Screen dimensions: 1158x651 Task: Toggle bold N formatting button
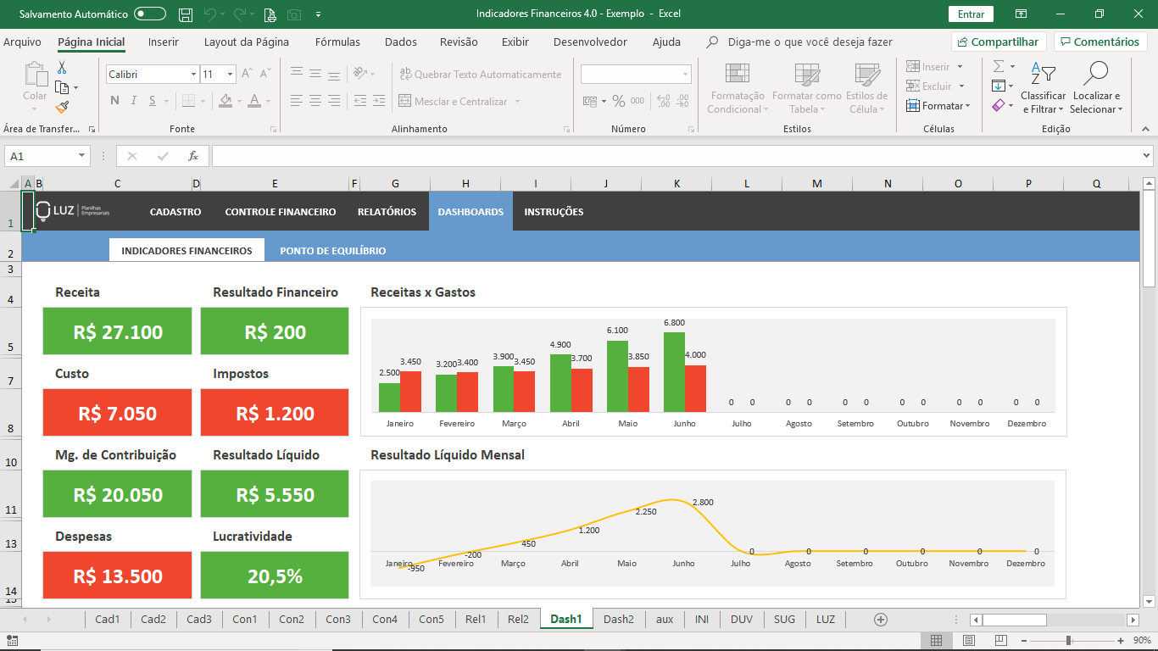[114, 101]
